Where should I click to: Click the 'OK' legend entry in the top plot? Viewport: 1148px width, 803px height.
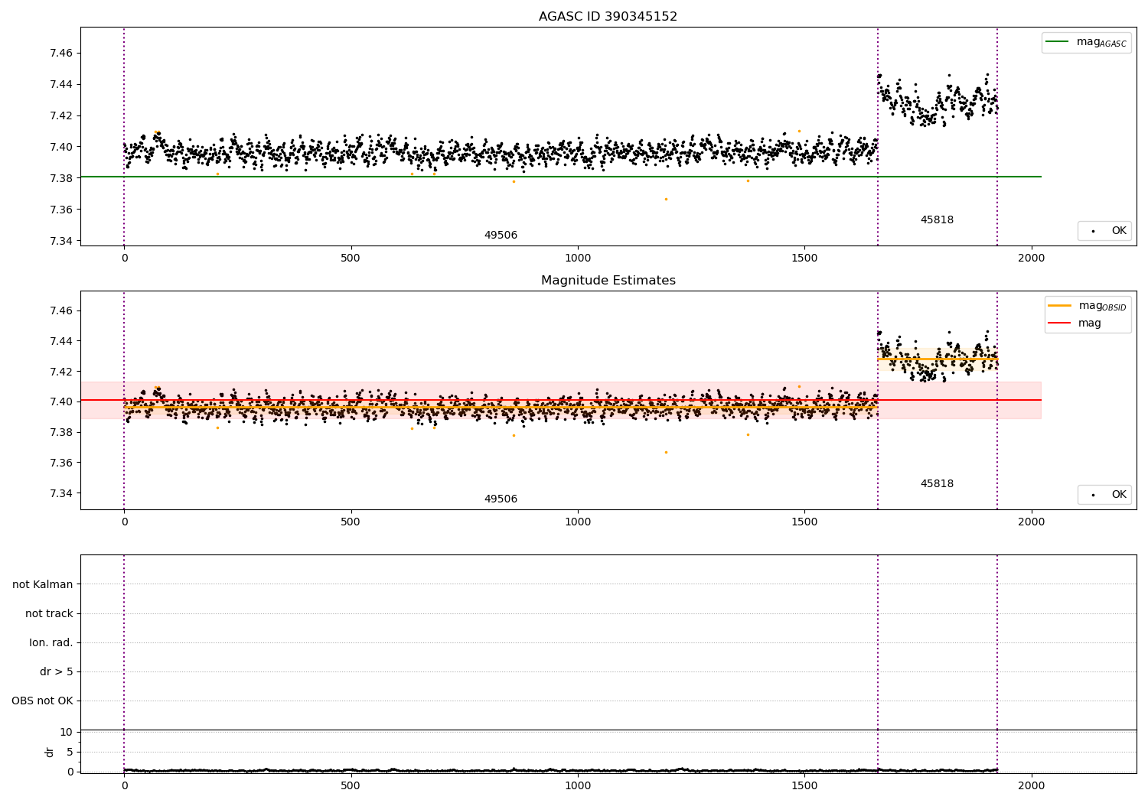(x=1104, y=230)
